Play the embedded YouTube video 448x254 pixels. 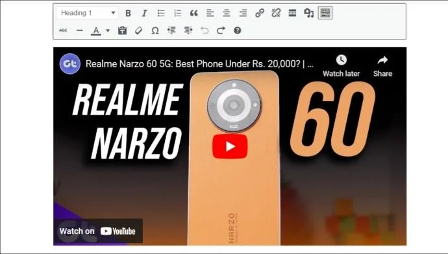230,146
